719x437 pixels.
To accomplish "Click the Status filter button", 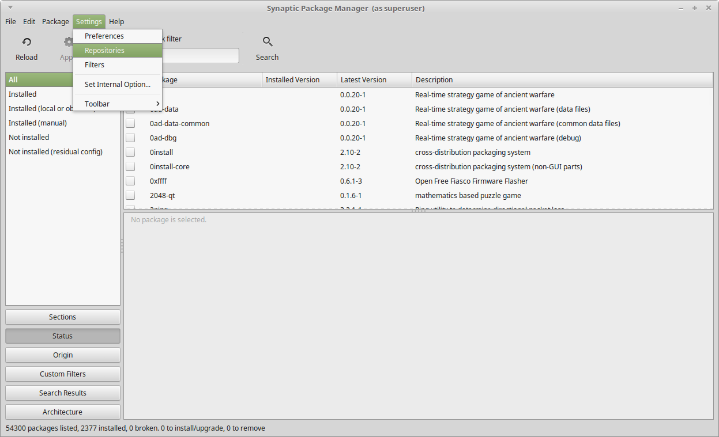I will 63,336.
